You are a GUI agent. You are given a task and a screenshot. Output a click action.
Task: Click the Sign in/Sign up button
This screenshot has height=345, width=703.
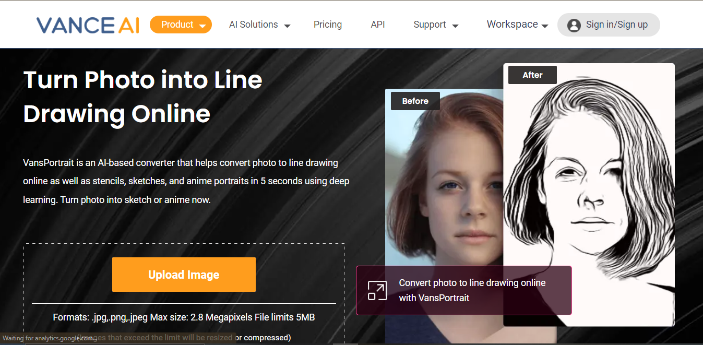click(x=609, y=25)
